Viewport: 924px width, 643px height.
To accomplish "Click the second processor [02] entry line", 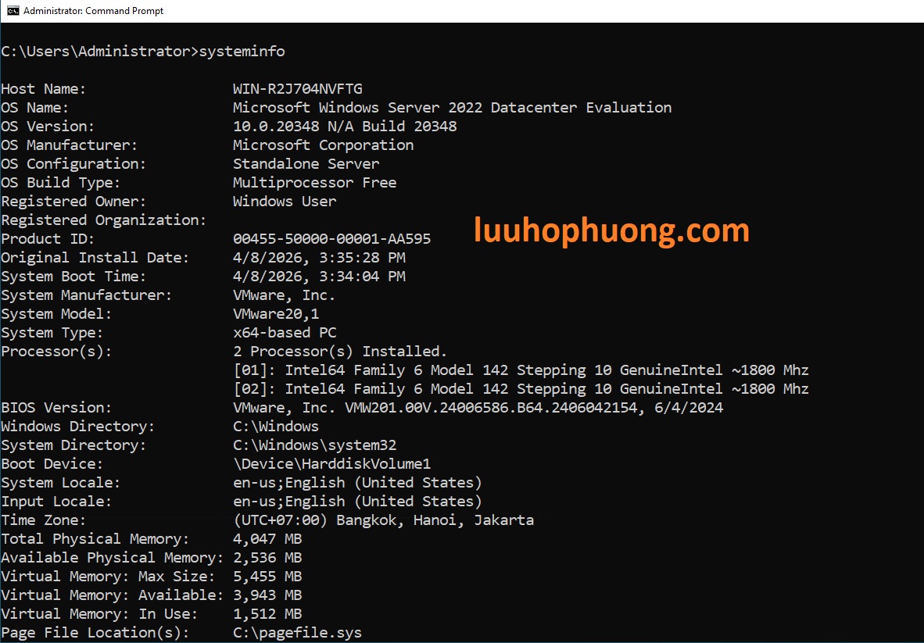I will coord(521,389).
